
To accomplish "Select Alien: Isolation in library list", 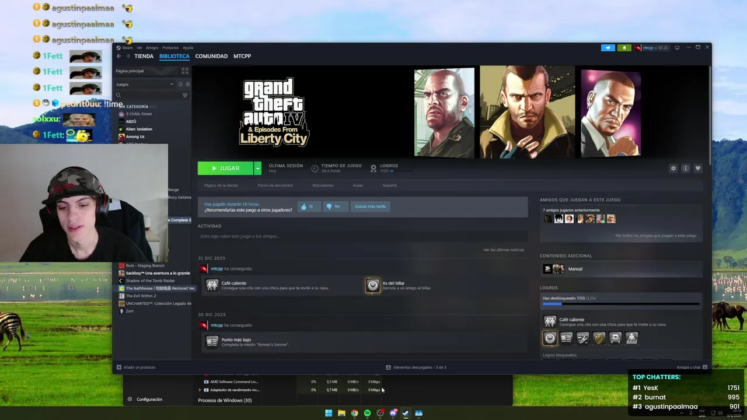I will tap(138, 129).
